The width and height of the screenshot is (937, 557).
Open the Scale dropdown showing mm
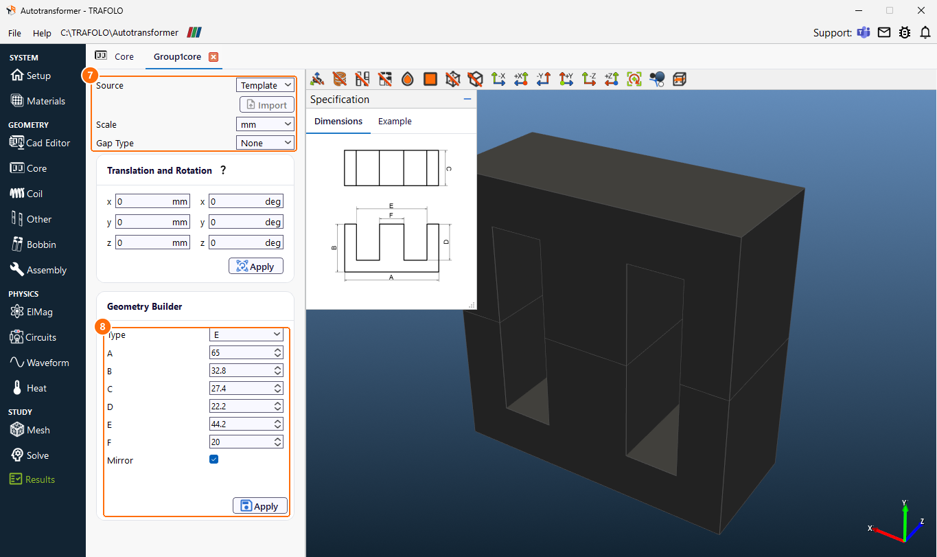[x=265, y=124]
